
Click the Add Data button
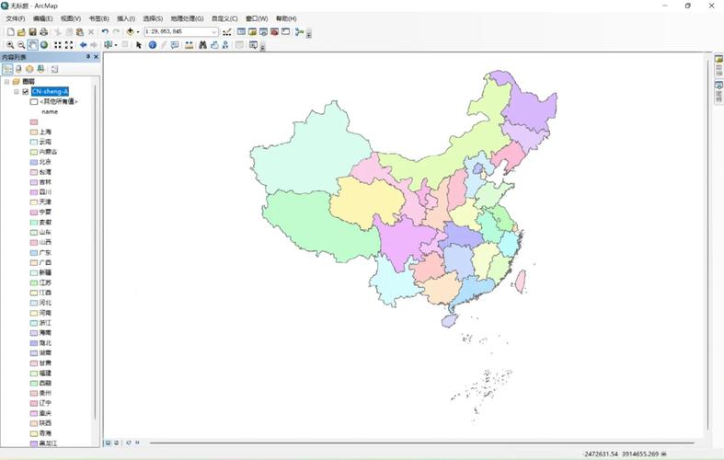[x=131, y=32]
